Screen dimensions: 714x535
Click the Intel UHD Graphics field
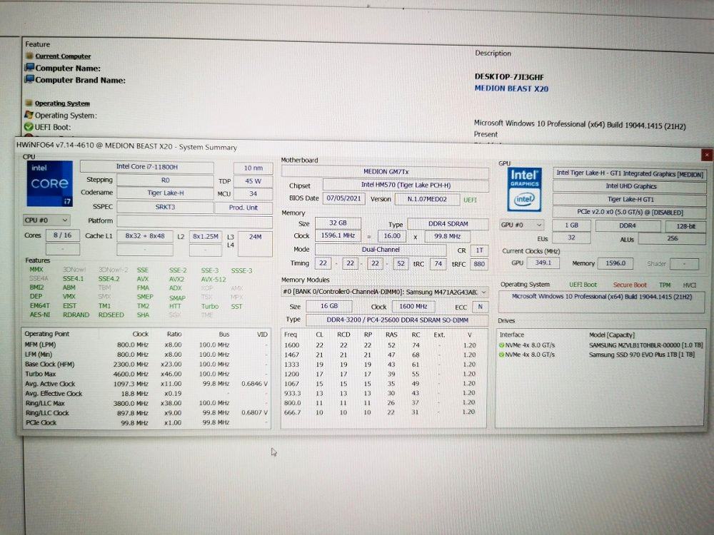click(630, 186)
